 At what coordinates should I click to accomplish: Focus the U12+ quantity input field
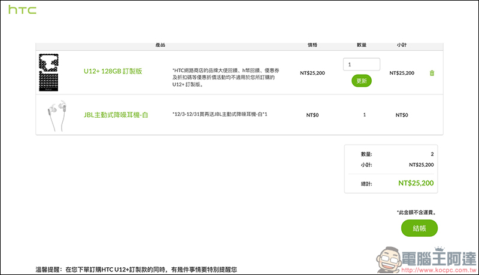(x=362, y=65)
